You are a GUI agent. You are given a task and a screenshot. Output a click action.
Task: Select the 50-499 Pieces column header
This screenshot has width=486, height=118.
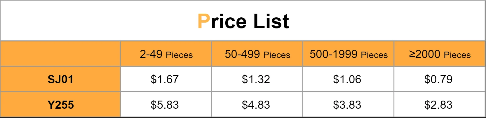pos(257,54)
